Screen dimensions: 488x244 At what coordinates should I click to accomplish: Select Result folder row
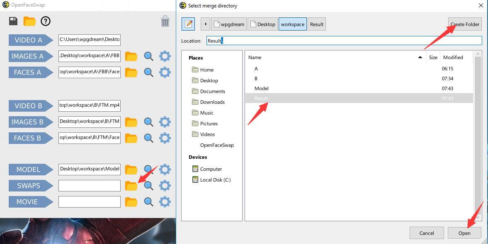coord(359,98)
